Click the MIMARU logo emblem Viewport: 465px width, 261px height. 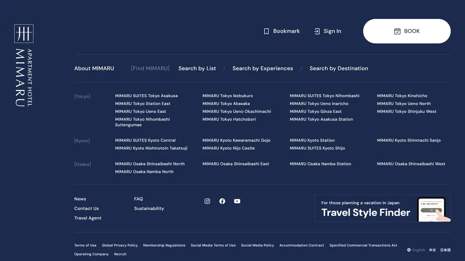click(24, 34)
